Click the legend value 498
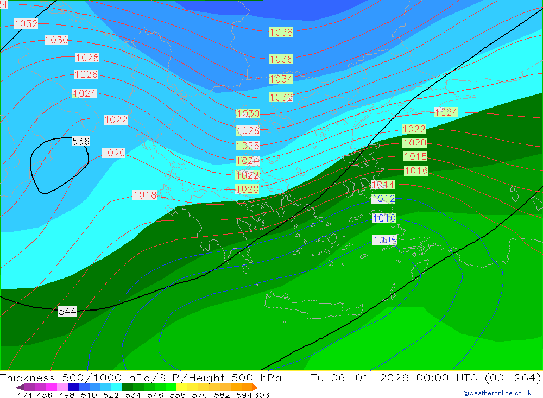Screen dimensions: 543x398 tap(66, 395)
